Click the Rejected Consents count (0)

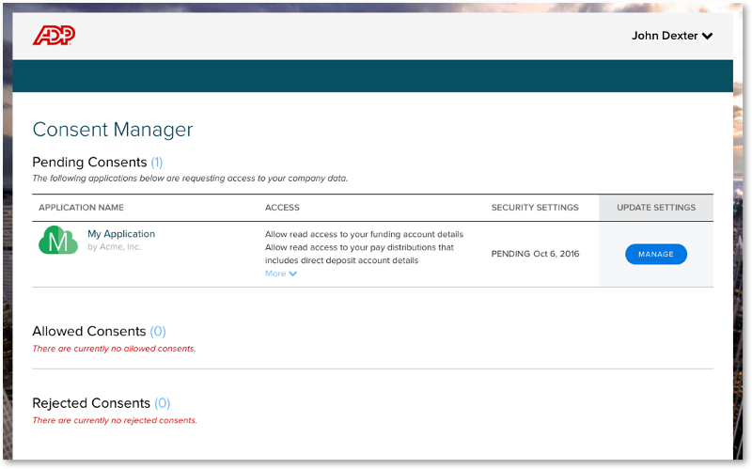coord(162,403)
